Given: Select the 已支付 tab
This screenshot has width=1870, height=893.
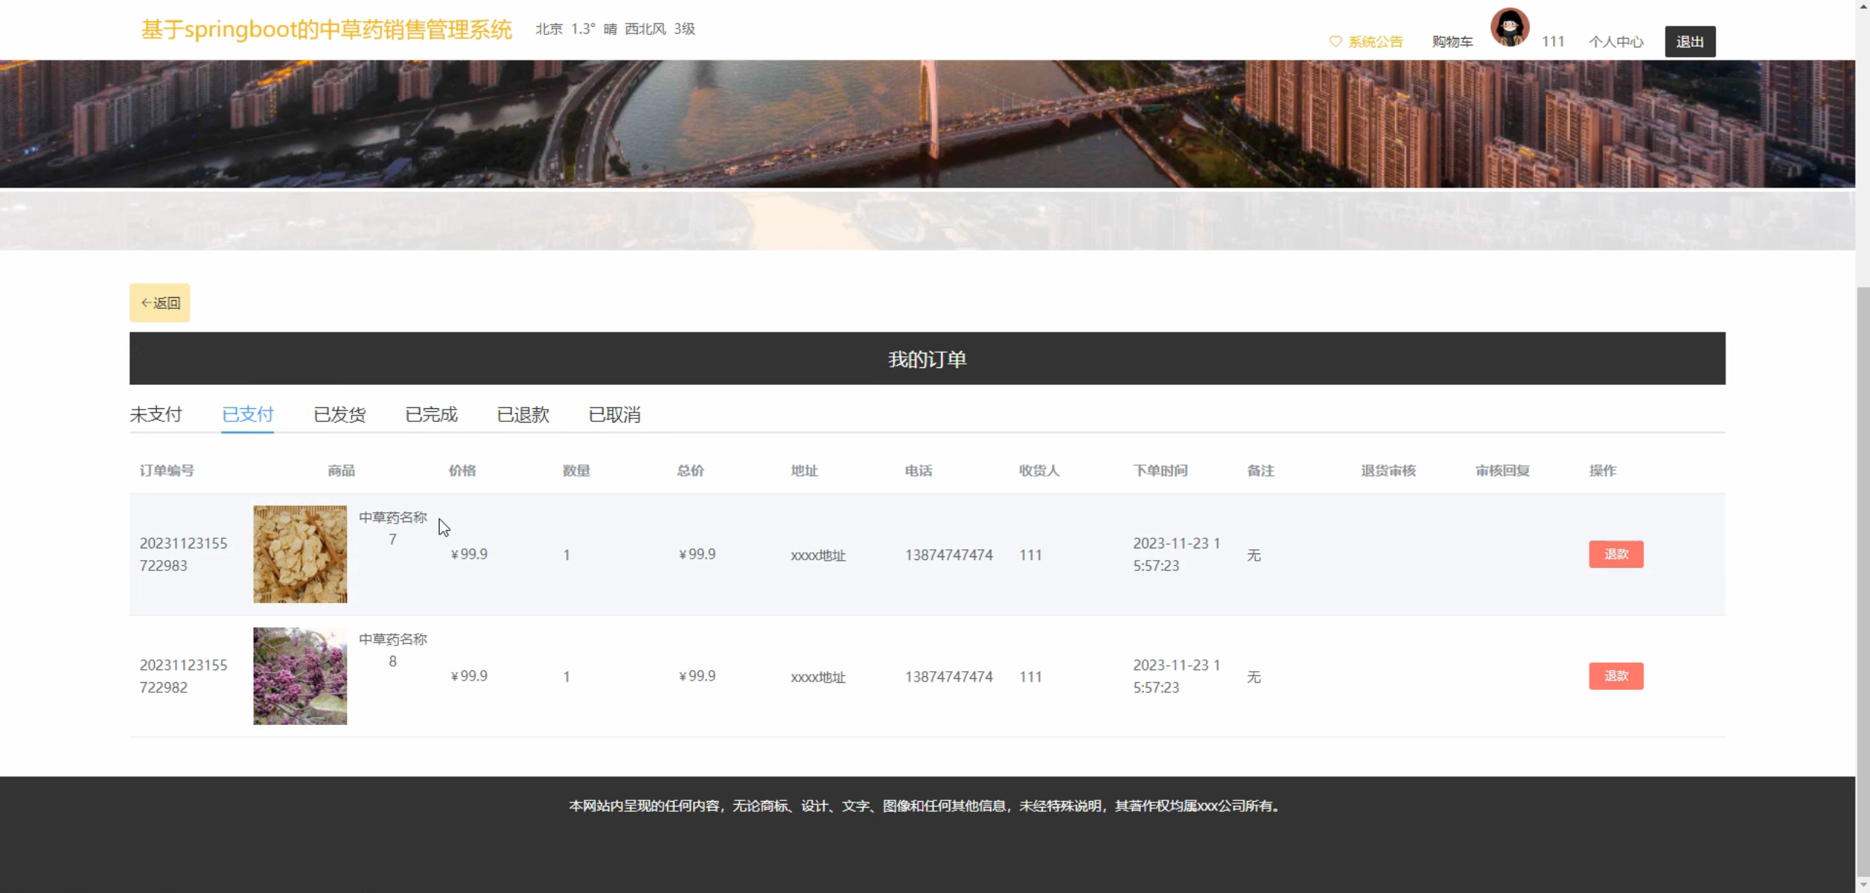Looking at the screenshot, I should pos(248,415).
